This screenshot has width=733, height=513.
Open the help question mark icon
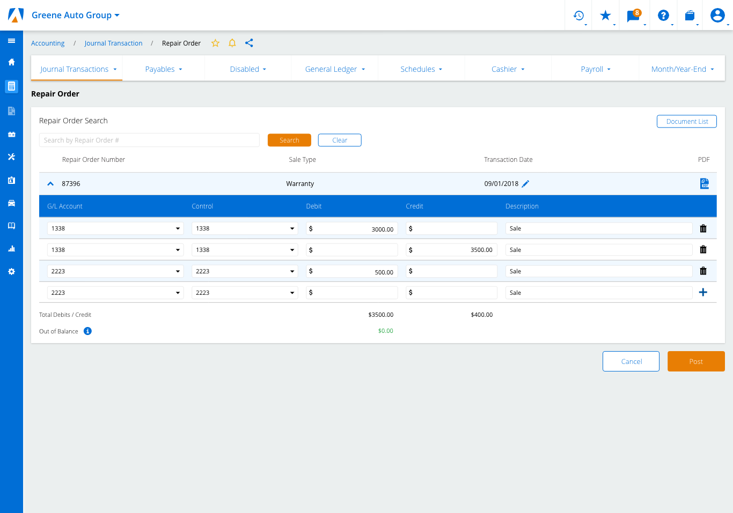663,16
